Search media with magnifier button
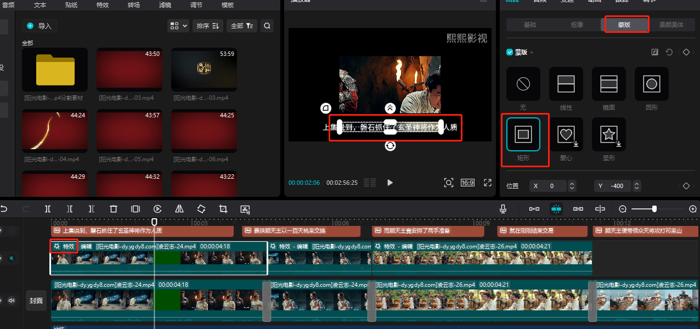This screenshot has width=700, height=329. click(x=267, y=26)
